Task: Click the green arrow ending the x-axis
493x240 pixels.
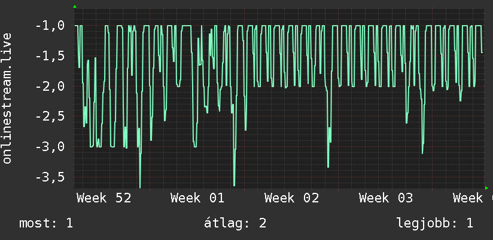Action: pyautogui.click(x=486, y=188)
